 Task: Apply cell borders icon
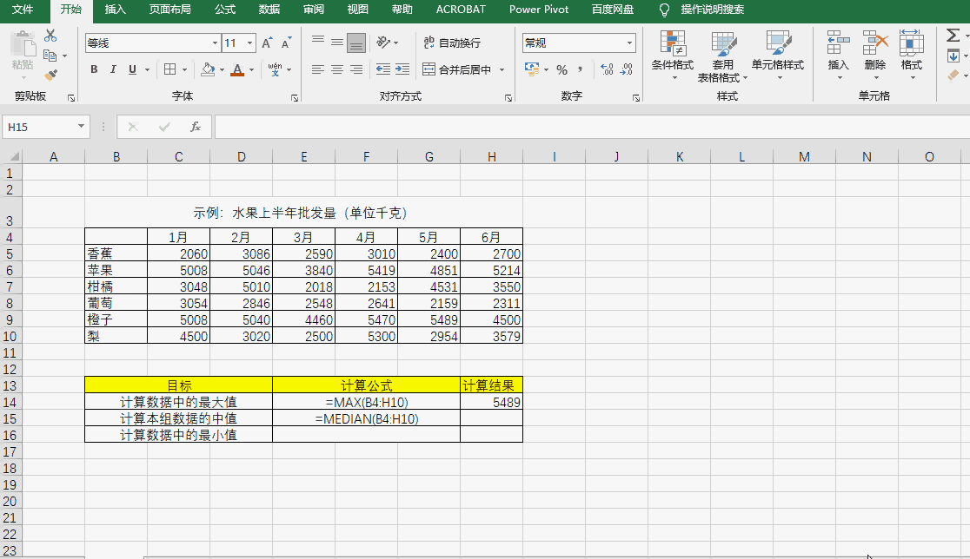point(170,69)
